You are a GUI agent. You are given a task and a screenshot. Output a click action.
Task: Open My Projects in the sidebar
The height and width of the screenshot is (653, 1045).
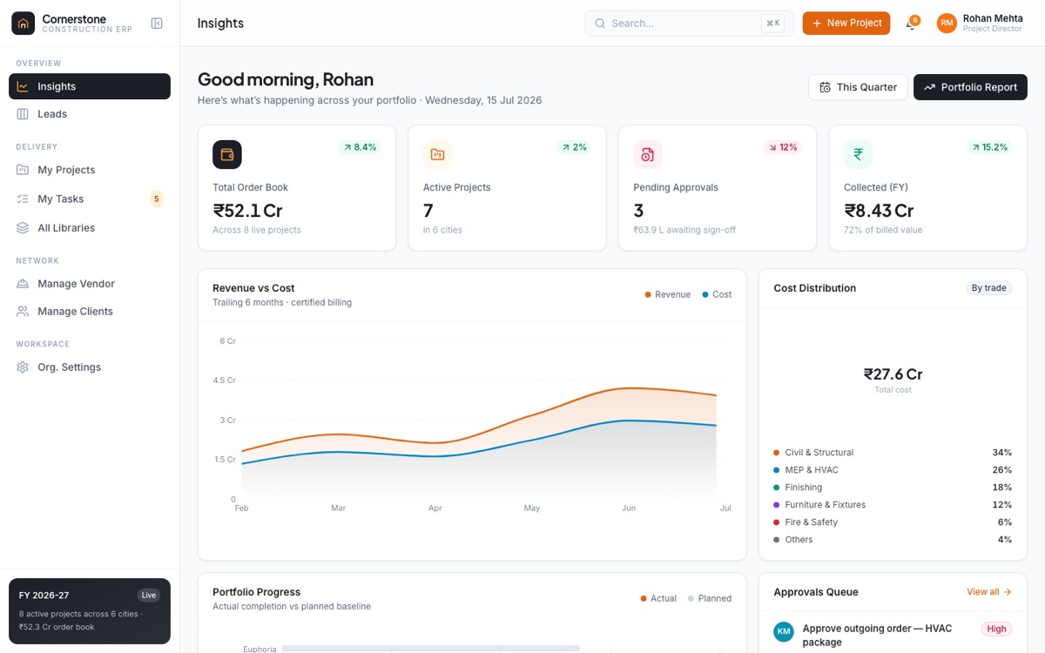click(x=90, y=170)
